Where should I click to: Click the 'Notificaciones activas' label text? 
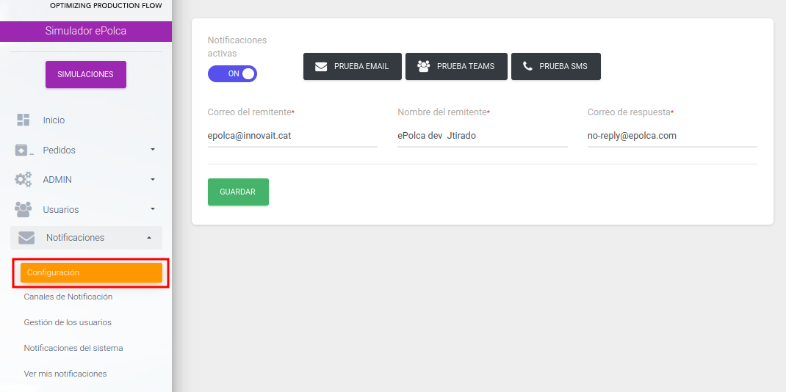pos(237,46)
